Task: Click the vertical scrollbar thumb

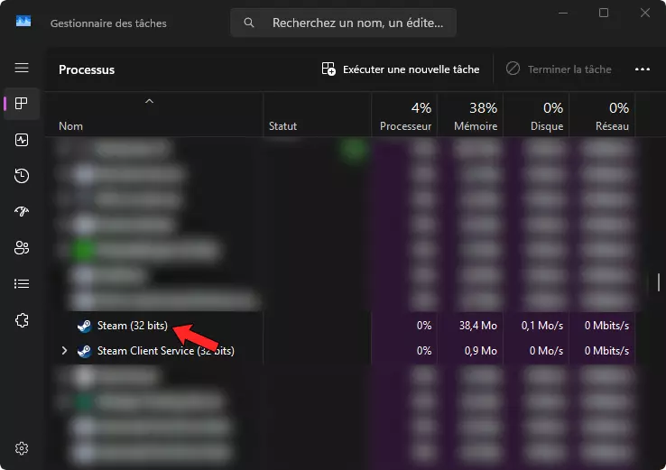Action: pos(659,282)
